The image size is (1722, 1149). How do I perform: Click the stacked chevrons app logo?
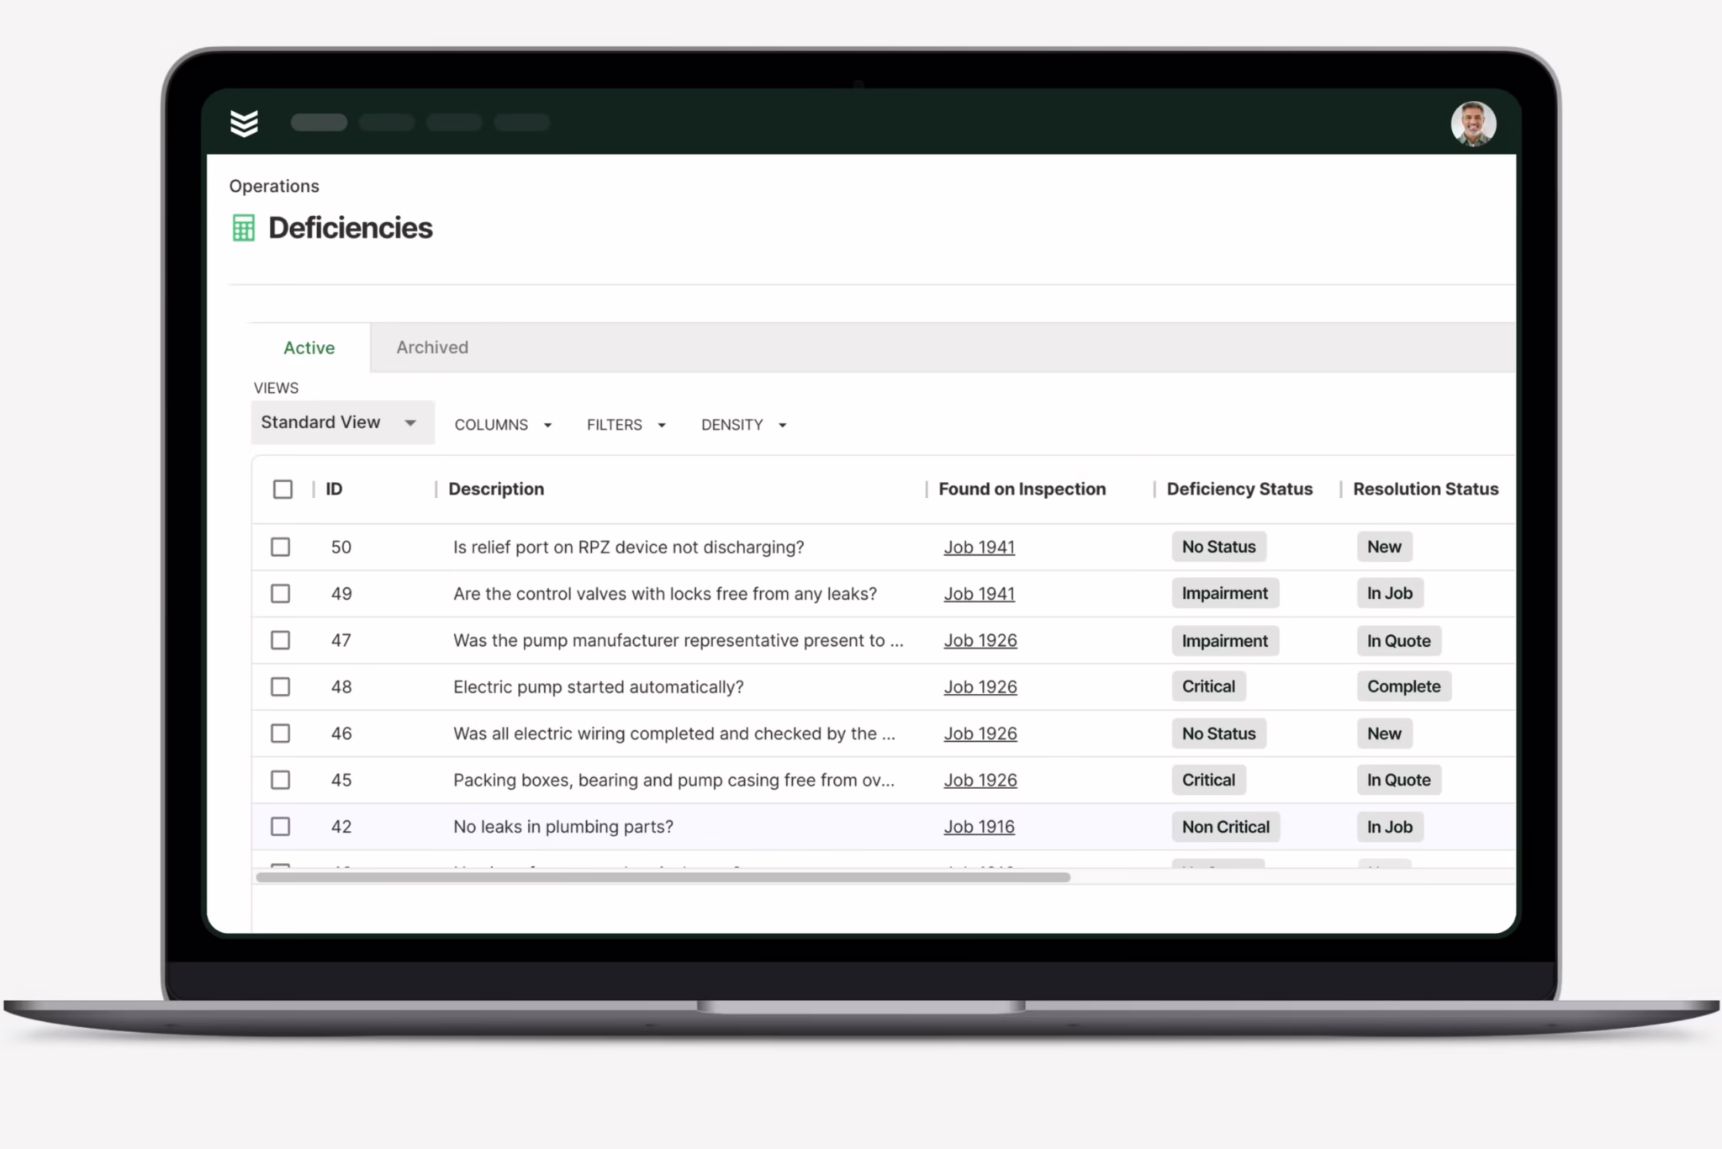pos(244,123)
